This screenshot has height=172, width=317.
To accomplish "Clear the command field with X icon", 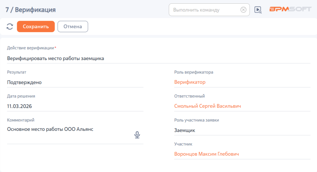I will point(243,10).
